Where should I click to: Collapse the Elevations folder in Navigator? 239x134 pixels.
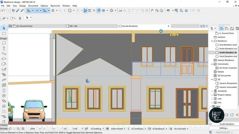coord(212,41)
